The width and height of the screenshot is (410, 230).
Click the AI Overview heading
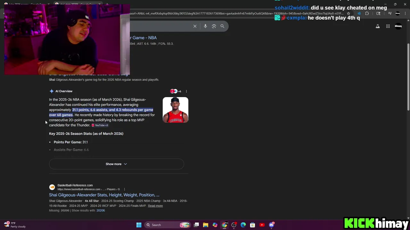coord(64,91)
